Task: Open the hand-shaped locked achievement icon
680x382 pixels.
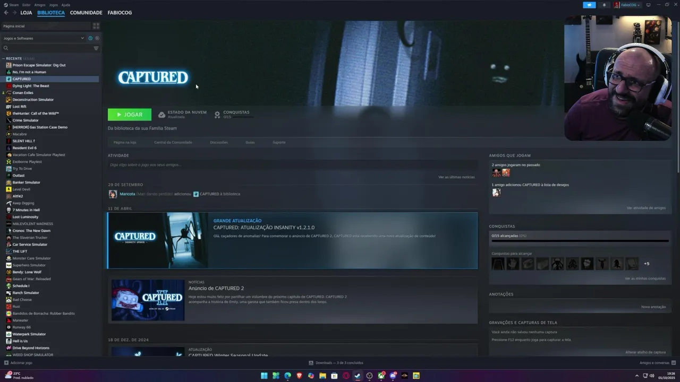Action: (x=513, y=264)
